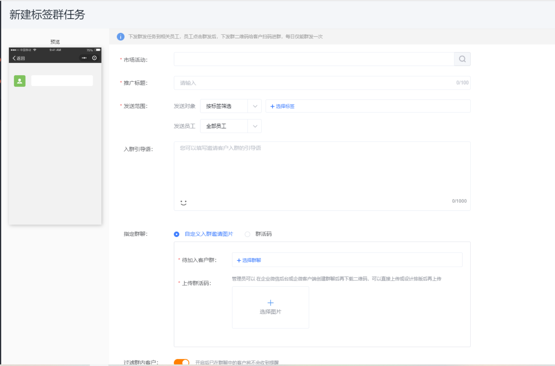Click the green avatar icon in the preview
The image size is (555, 366).
(x=20, y=81)
